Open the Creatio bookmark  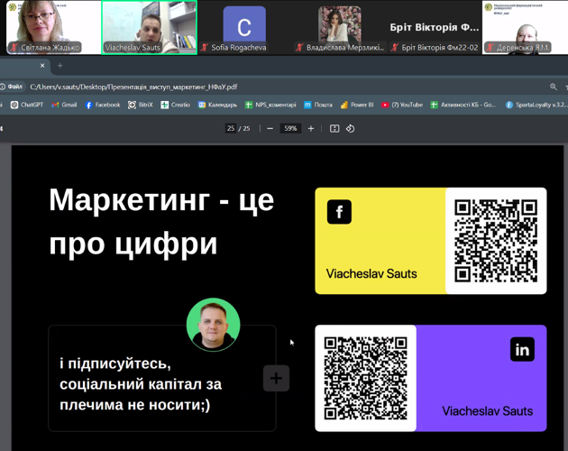click(175, 105)
